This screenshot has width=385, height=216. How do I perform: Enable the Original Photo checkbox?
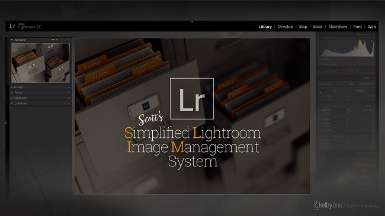click(320, 64)
